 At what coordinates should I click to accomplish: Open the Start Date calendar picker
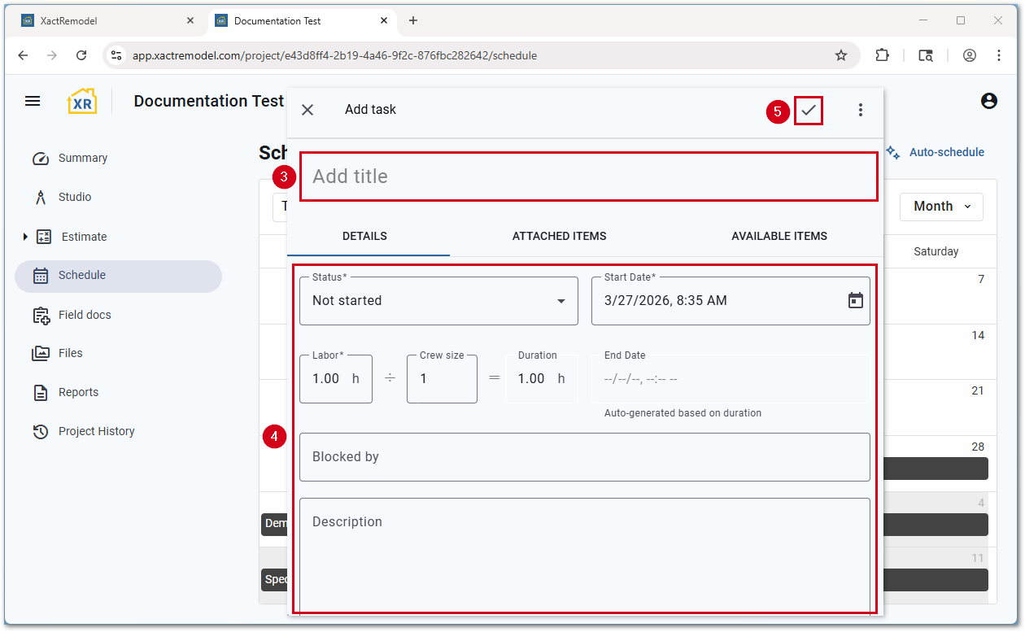[855, 301]
